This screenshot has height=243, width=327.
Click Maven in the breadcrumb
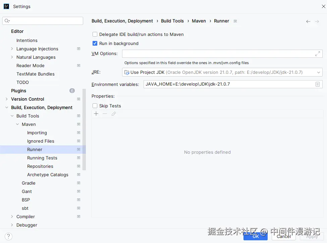pos(199,21)
